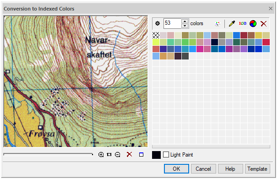Confirm with the OK button
Image resolution: width=278 pixels, height=179 pixels.
[x=176, y=169]
